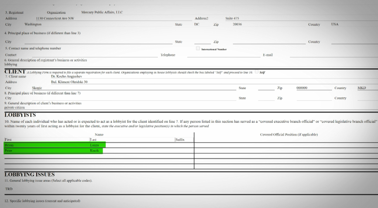Click the lobbying issue area code TRD
The height and width of the screenshot is (208, 378).
[8, 189]
